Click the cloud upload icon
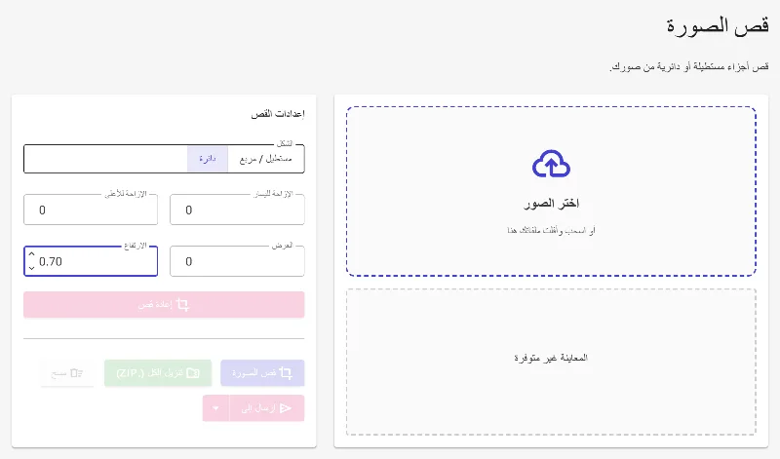 pyautogui.click(x=551, y=164)
